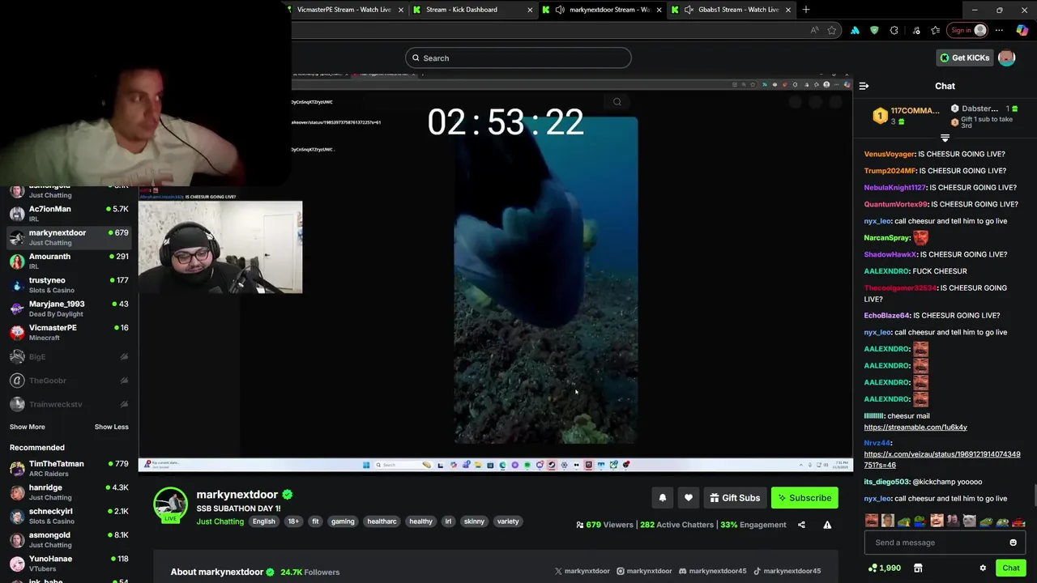Select the healtharc tag
Screen dimensions: 1037x583
(x=382, y=521)
